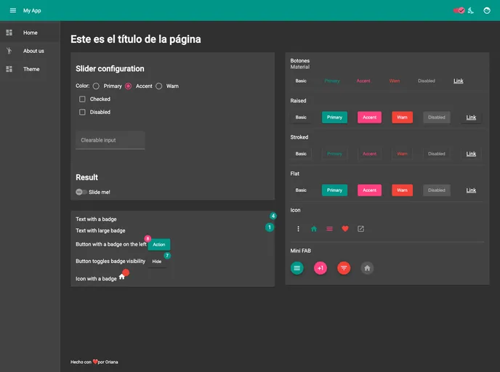Click the red heart icon button
The height and width of the screenshot is (372, 500).
coord(345,229)
